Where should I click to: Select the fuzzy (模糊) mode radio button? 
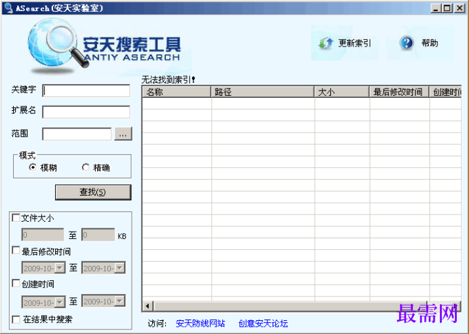33,167
